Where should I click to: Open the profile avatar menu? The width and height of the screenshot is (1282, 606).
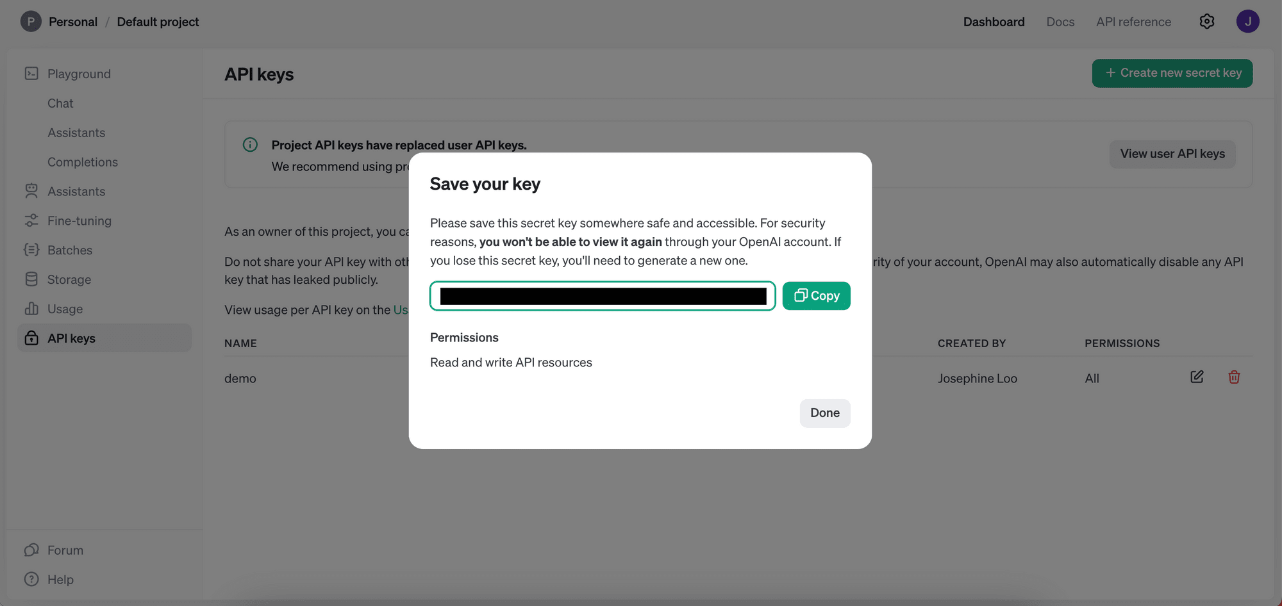point(1249,21)
